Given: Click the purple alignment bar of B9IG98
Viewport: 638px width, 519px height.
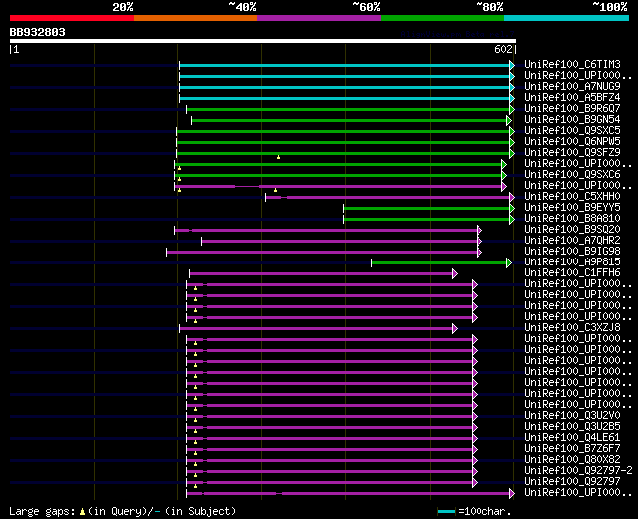Looking at the screenshot, I should (x=322, y=253).
